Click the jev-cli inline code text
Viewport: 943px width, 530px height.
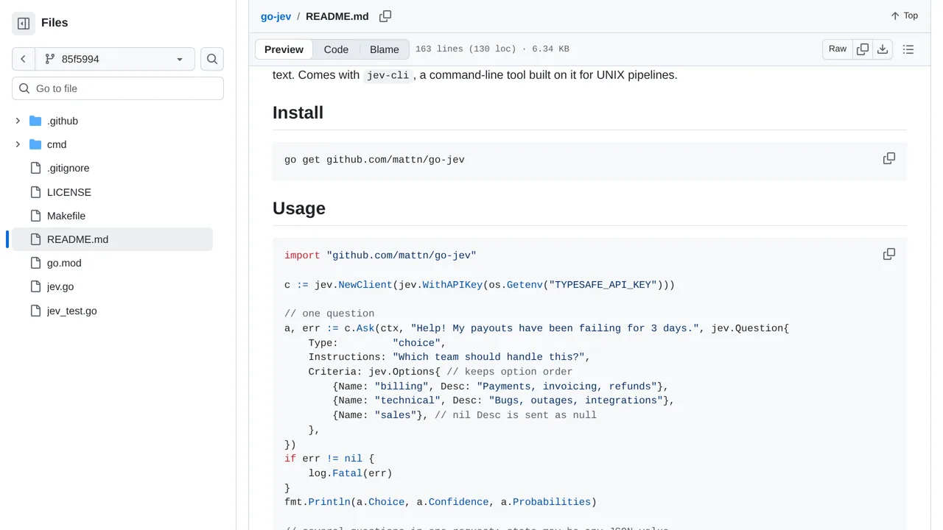point(388,75)
